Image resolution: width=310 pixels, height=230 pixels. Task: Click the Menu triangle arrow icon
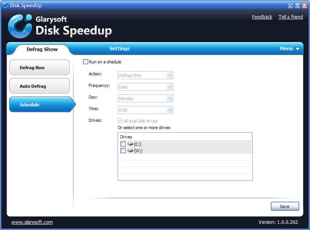point(298,49)
